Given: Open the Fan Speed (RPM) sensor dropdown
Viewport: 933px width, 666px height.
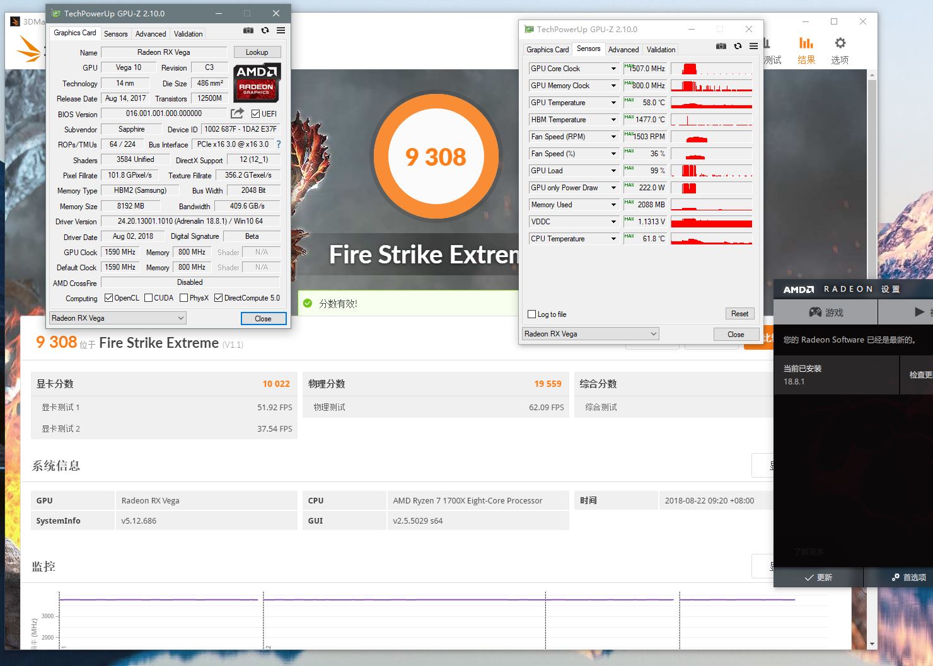Looking at the screenshot, I should click(613, 137).
